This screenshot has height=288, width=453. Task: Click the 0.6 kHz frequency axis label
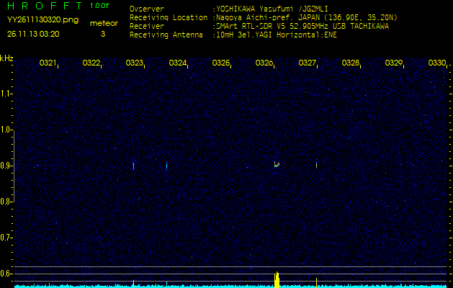(x=6, y=273)
